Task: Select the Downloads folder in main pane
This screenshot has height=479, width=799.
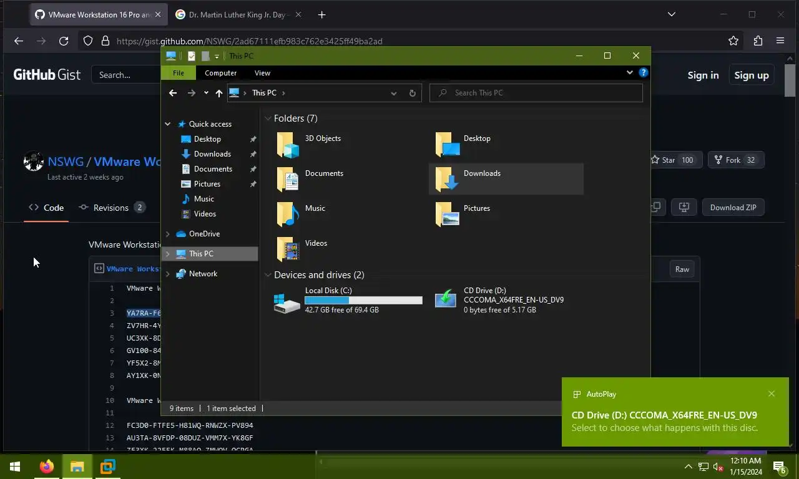Action: (x=506, y=180)
